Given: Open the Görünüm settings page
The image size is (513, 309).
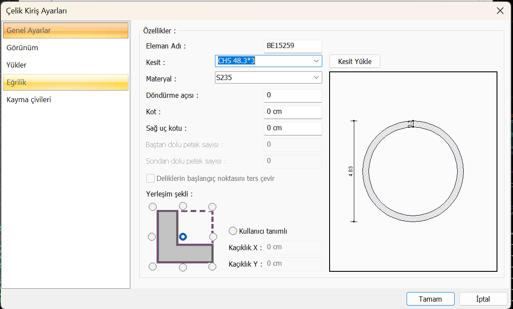Looking at the screenshot, I should tap(22, 48).
